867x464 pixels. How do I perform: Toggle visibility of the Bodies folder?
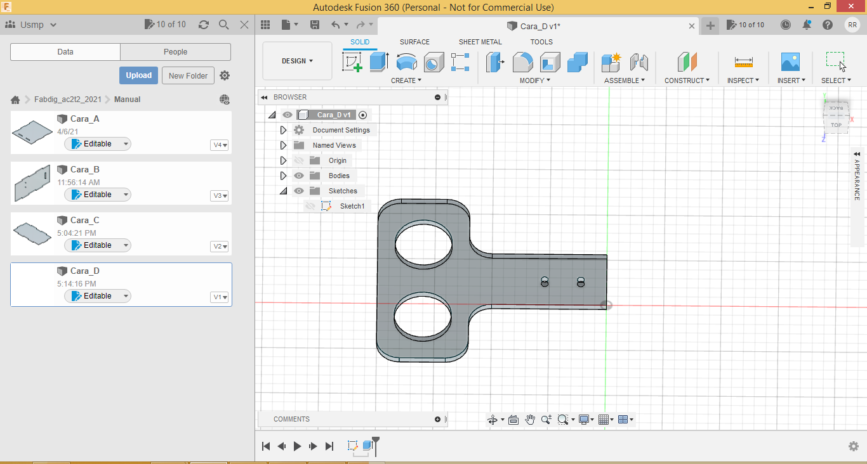tap(299, 176)
